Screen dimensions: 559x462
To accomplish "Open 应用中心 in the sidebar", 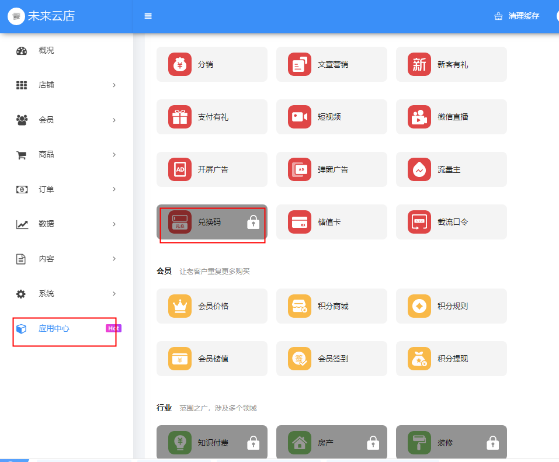I will pyautogui.click(x=54, y=328).
